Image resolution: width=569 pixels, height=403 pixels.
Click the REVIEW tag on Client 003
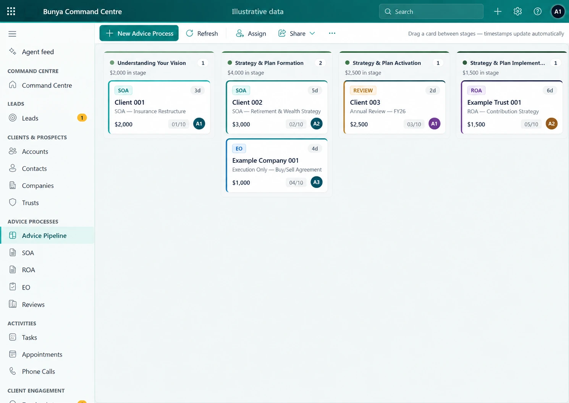tap(363, 91)
